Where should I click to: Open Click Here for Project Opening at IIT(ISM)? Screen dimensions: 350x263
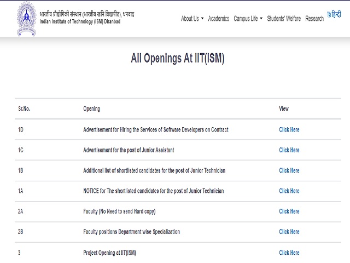tap(289, 253)
